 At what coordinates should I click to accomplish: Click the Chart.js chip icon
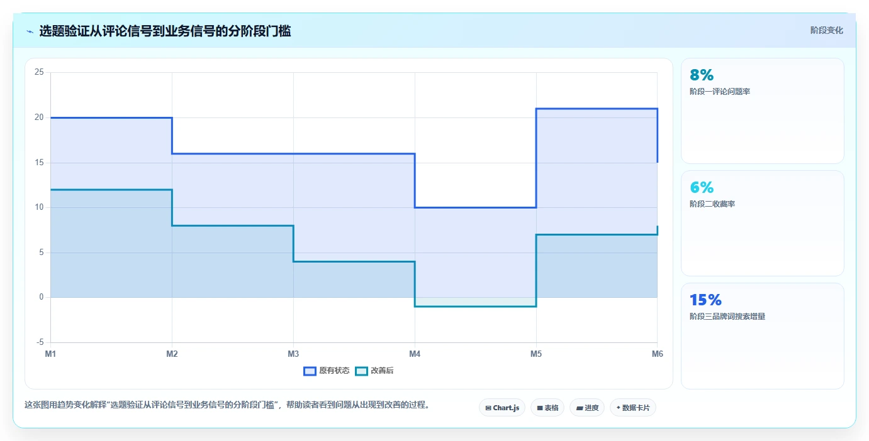click(x=488, y=408)
